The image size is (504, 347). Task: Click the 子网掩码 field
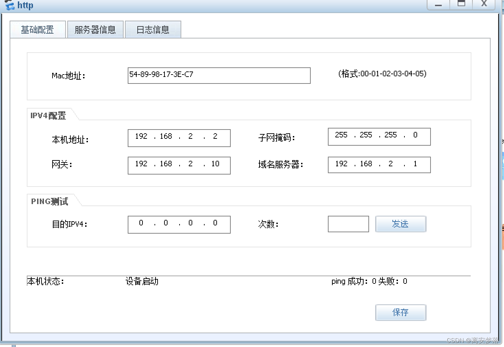click(379, 136)
